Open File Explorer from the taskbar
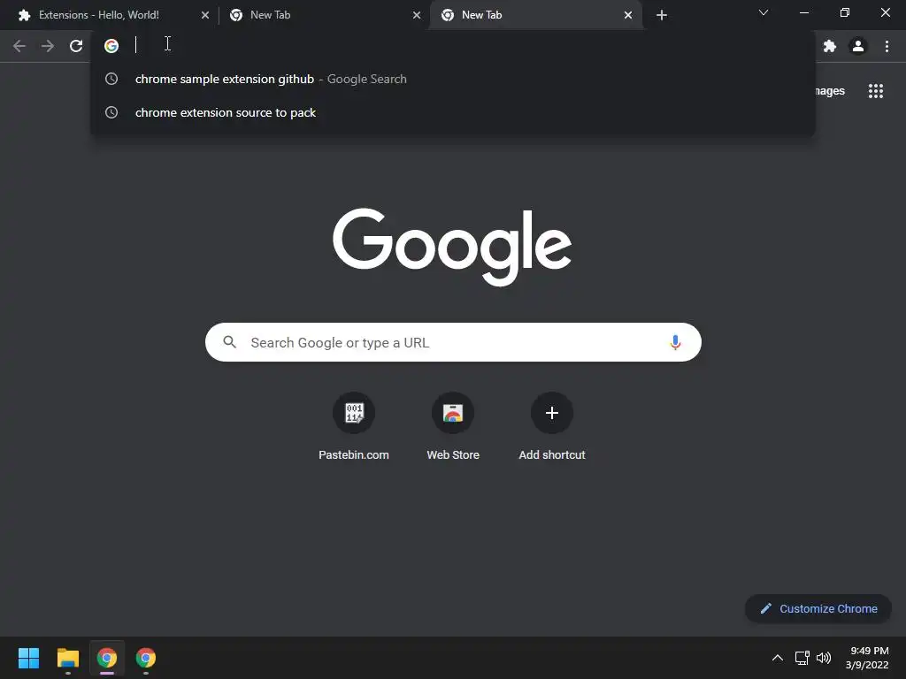 (67, 658)
